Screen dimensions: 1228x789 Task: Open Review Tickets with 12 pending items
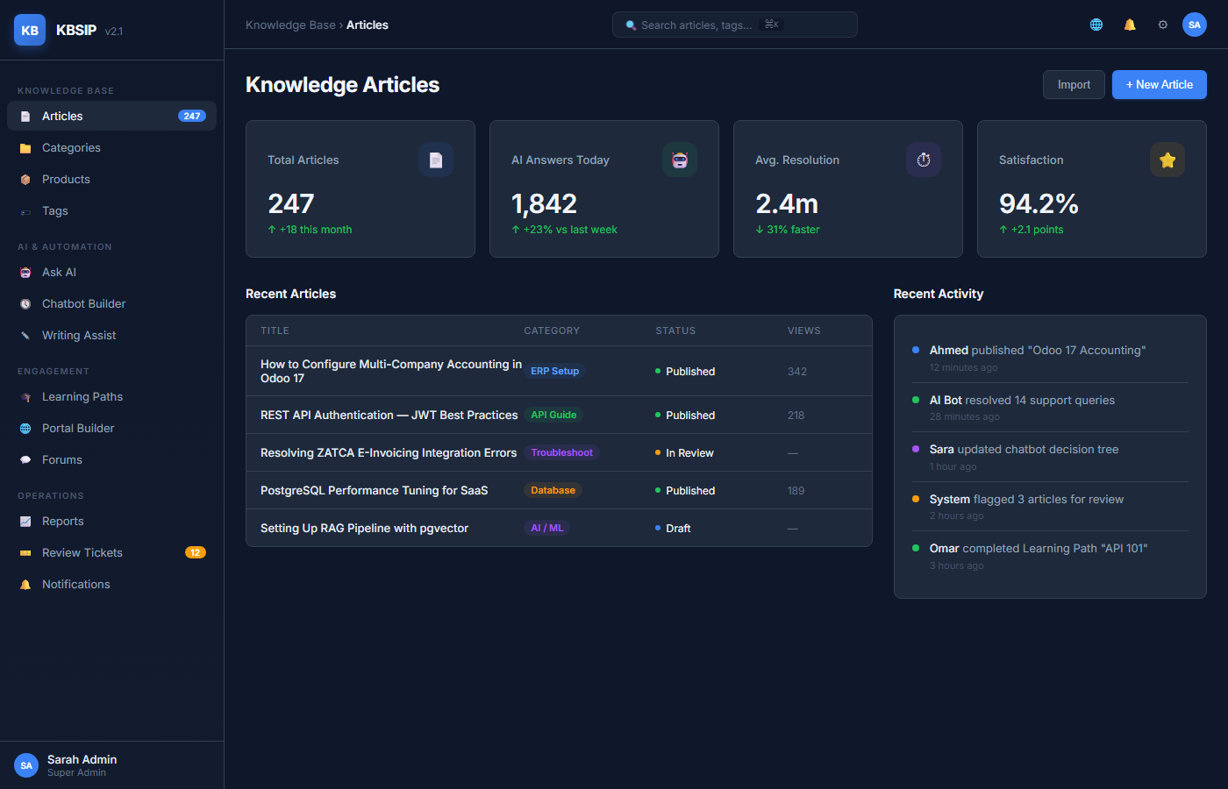coord(82,552)
